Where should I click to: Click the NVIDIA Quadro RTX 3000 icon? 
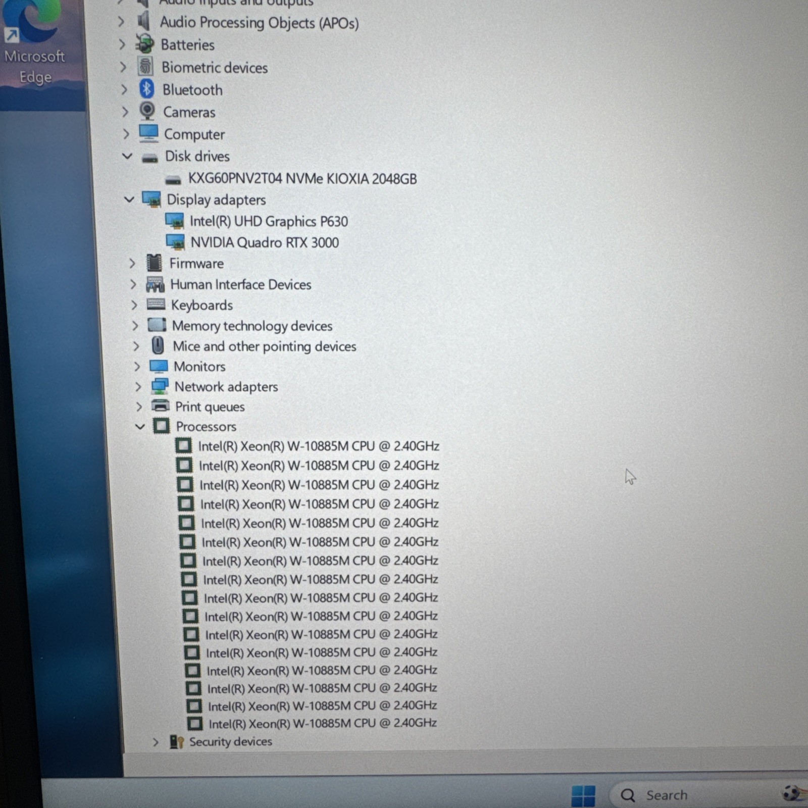[175, 242]
